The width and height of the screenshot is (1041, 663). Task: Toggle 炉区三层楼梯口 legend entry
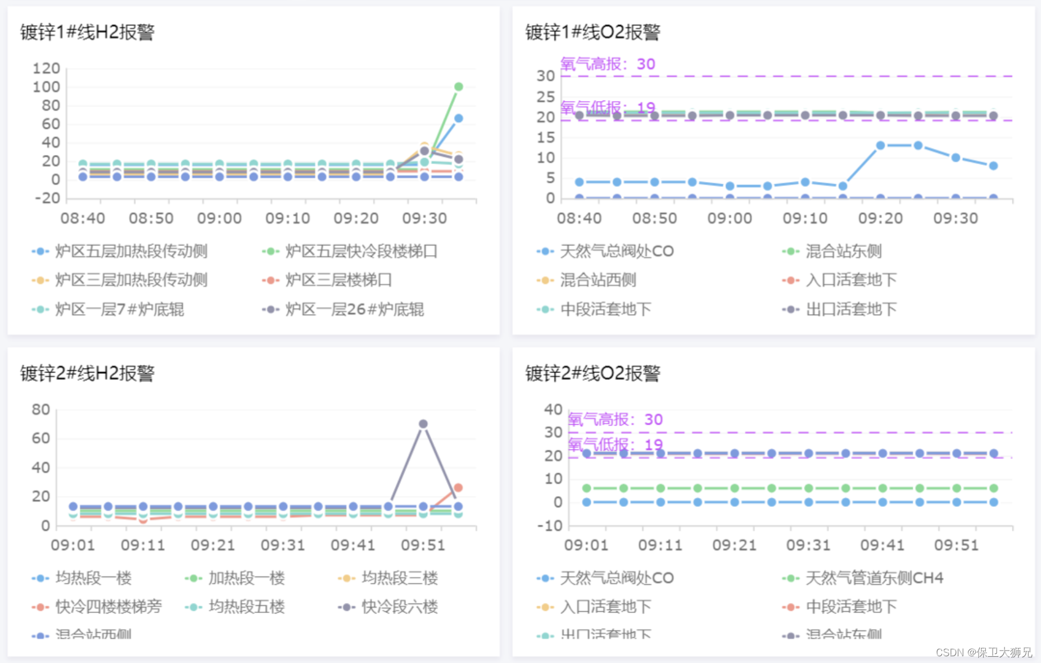pos(327,280)
